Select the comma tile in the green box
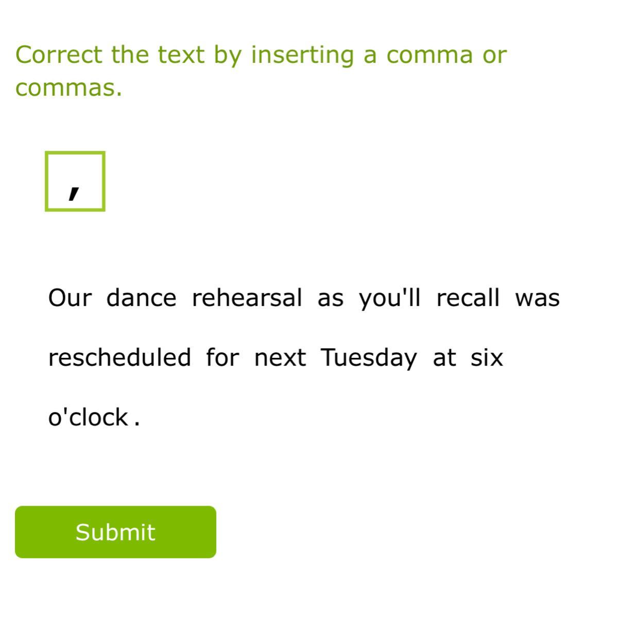This screenshot has height=618, width=618. (x=75, y=181)
